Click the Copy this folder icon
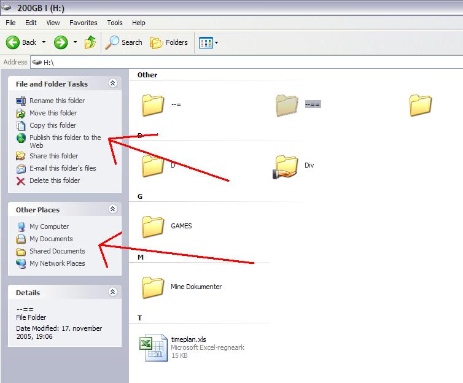Image resolution: width=463 pixels, height=383 pixels. (x=21, y=126)
